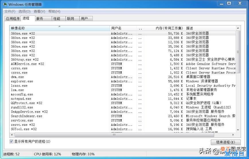Select the QQProtect.exe *32 process

click(x=122, y=103)
